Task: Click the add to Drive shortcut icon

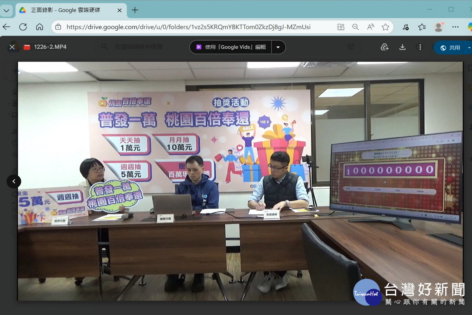Action: [385, 47]
